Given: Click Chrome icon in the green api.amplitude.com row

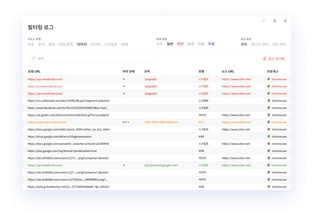Looking at the screenshot, I should [x=269, y=165].
